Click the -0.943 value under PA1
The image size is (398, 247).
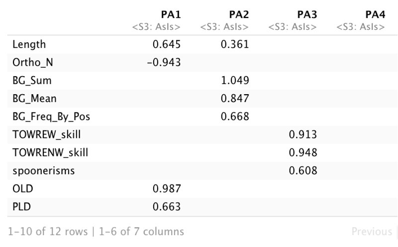tap(164, 63)
